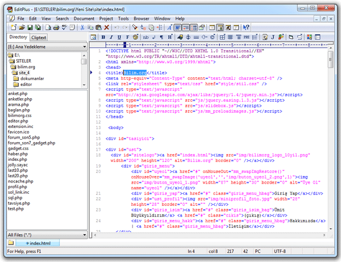Run spell check with the ABC checkmark icon
341x262 pixels.
coord(64,27)
